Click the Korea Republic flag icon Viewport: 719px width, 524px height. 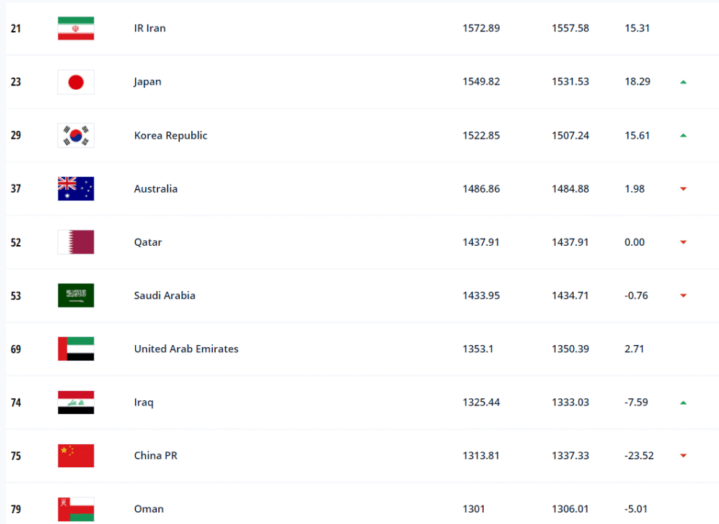76,135
